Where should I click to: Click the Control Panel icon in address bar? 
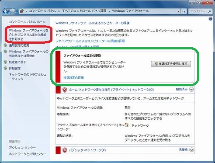[x=22, y=11]
